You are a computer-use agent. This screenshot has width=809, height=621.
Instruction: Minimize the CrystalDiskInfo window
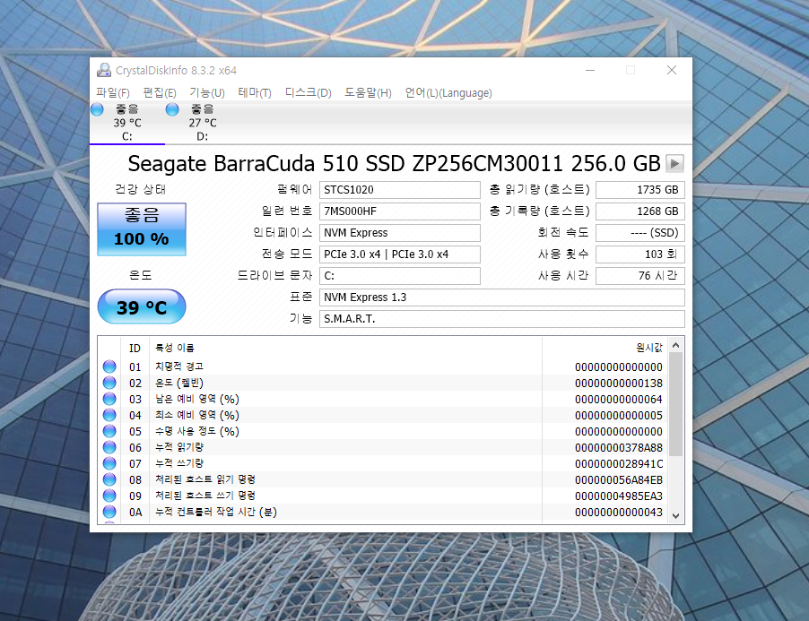pyautogui.click(x=590, y=70)
